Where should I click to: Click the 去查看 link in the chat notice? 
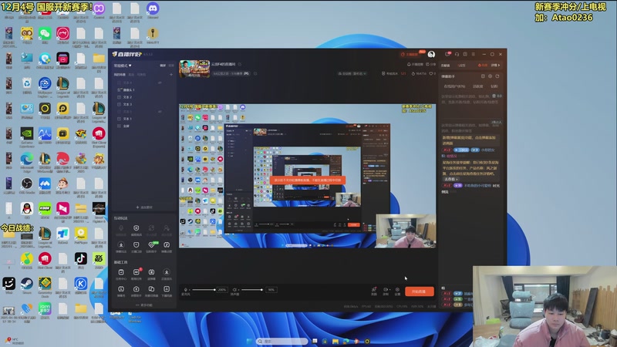(450, 179)
